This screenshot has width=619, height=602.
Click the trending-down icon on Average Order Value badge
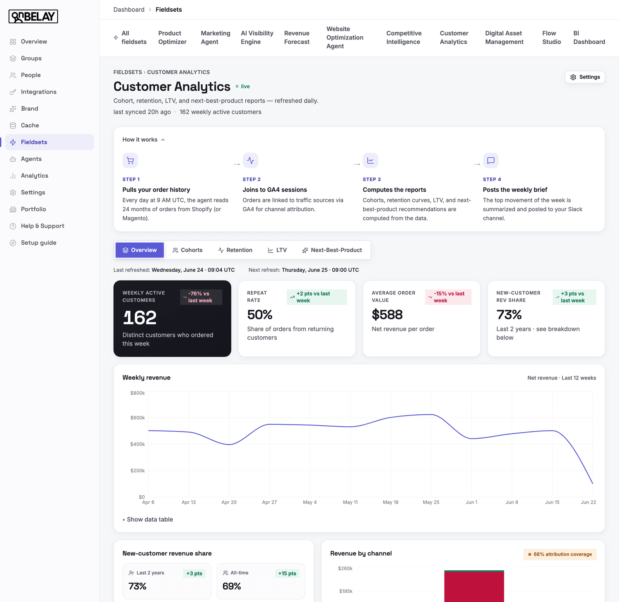click(430, 297)
